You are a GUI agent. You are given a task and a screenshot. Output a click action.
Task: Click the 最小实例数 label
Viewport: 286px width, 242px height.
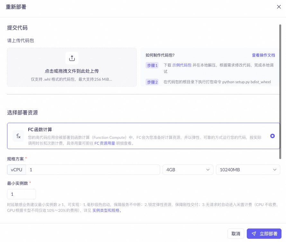(x=17, y=183)
